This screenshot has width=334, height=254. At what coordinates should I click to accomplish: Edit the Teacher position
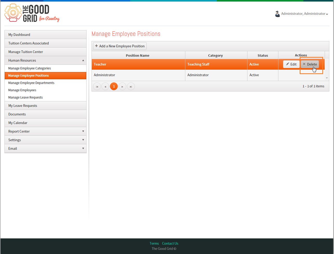coord(291,64)
